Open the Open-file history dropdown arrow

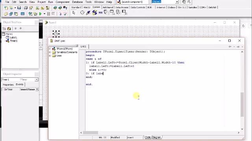pos(15,8)
